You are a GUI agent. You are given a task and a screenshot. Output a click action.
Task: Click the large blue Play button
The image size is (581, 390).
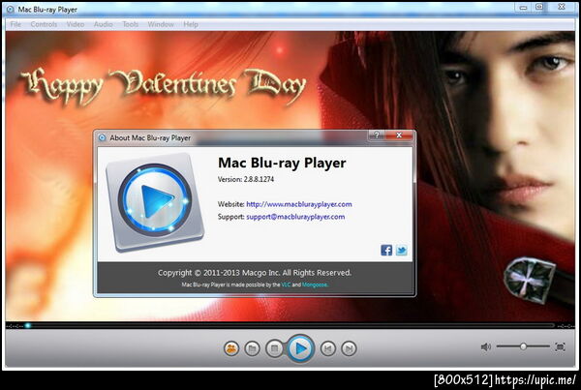coord(300,348)
